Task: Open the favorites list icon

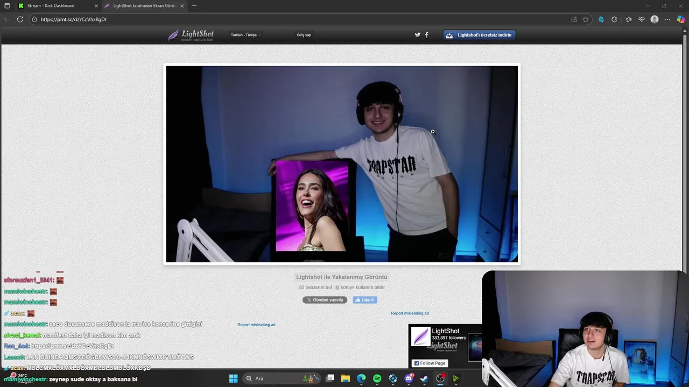Action: pyautogui.click(x=628, y=19)
